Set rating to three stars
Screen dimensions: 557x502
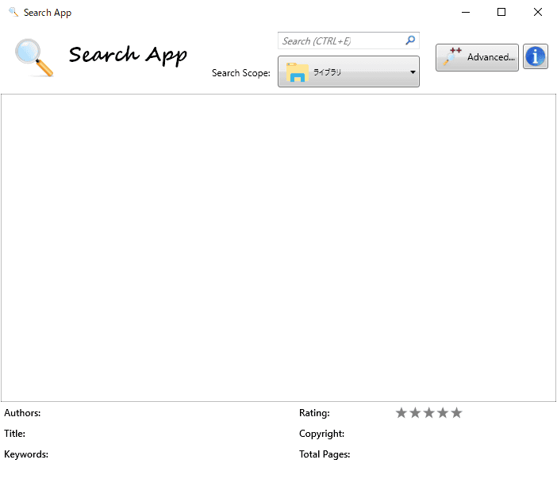coord(428,413)
